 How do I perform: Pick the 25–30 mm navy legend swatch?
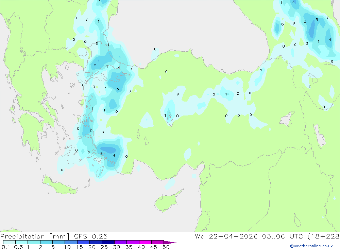[x=108, y=242]
